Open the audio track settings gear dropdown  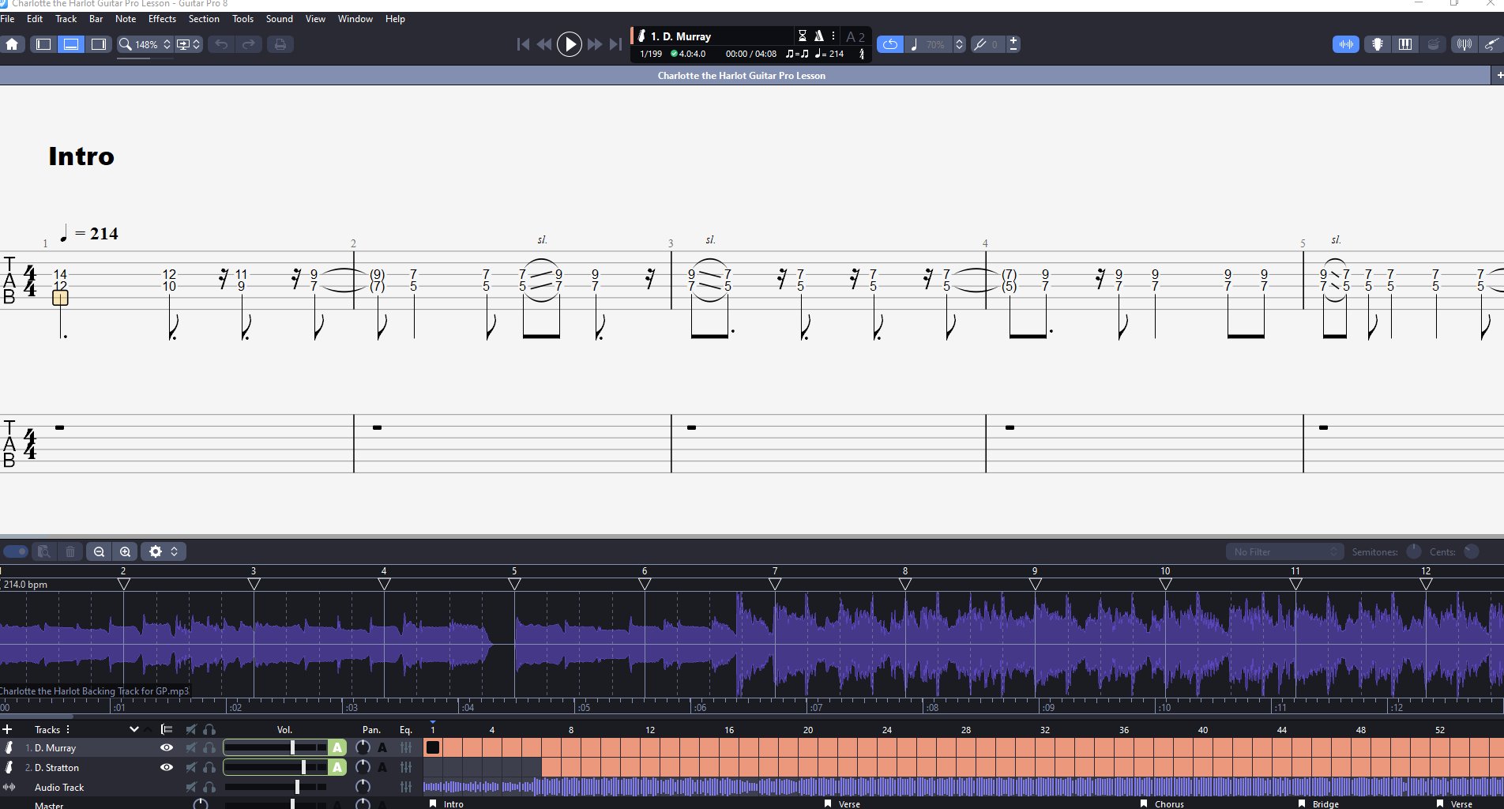[x=164, y=551]
